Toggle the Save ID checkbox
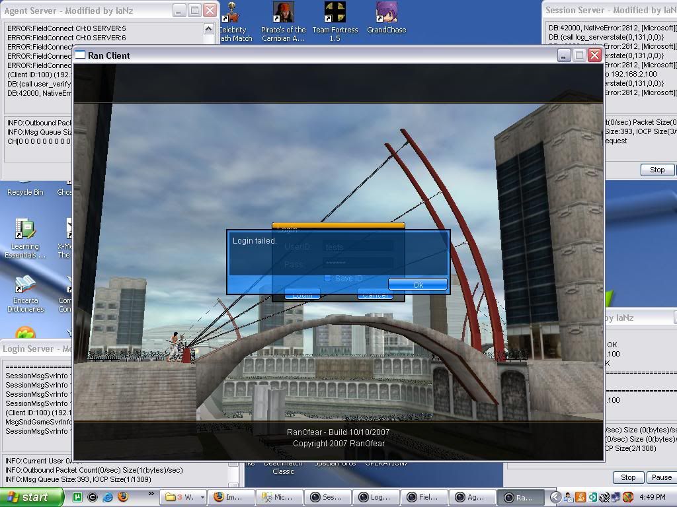This screenshot has height=507, width=677. [327, 278]
